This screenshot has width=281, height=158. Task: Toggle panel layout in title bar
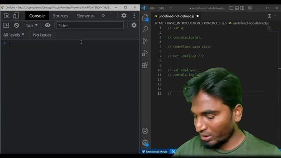coord(237,8)
